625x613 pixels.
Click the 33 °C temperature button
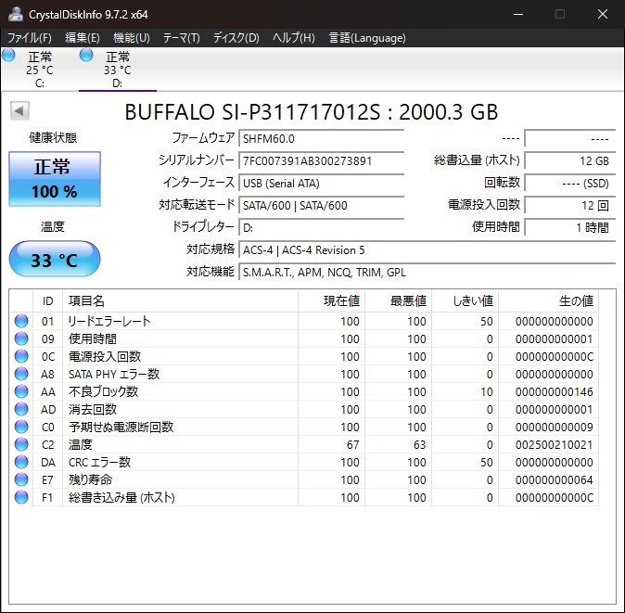[55, 259]
